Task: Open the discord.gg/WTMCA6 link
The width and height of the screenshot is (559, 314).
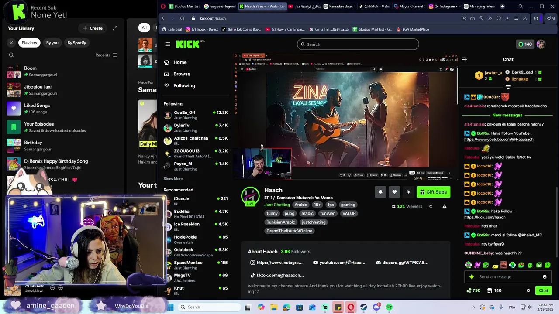Action: tap(402, 263)
